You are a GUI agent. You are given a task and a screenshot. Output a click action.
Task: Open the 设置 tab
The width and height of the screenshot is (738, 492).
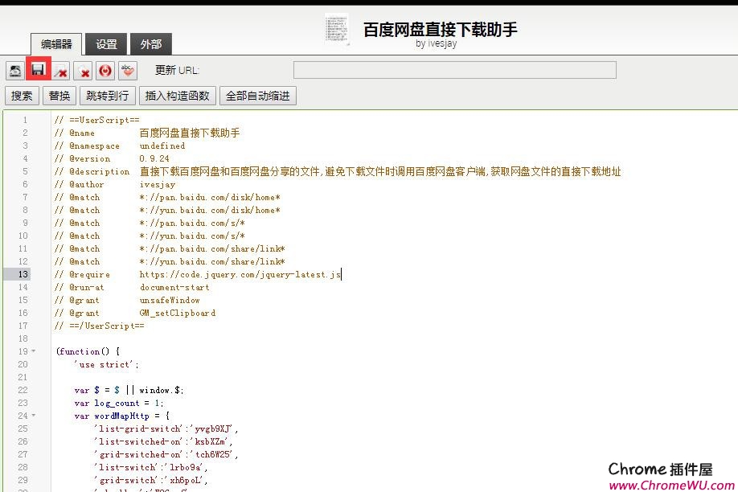(106, 44)
